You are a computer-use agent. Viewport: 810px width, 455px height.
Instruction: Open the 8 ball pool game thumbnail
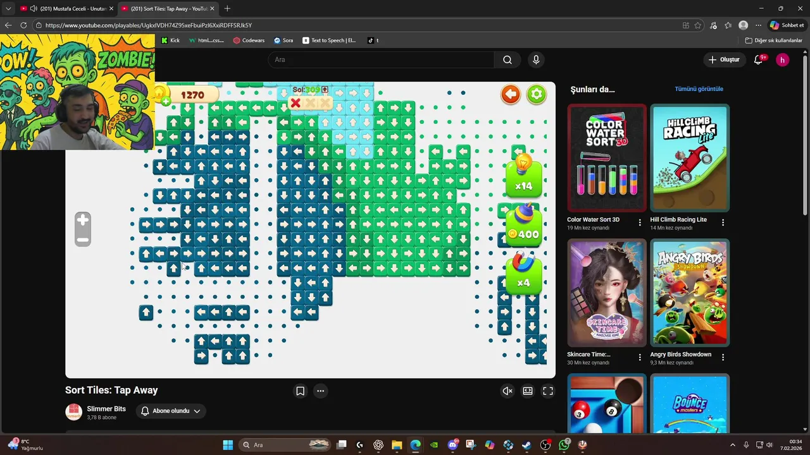click(607, 404)
